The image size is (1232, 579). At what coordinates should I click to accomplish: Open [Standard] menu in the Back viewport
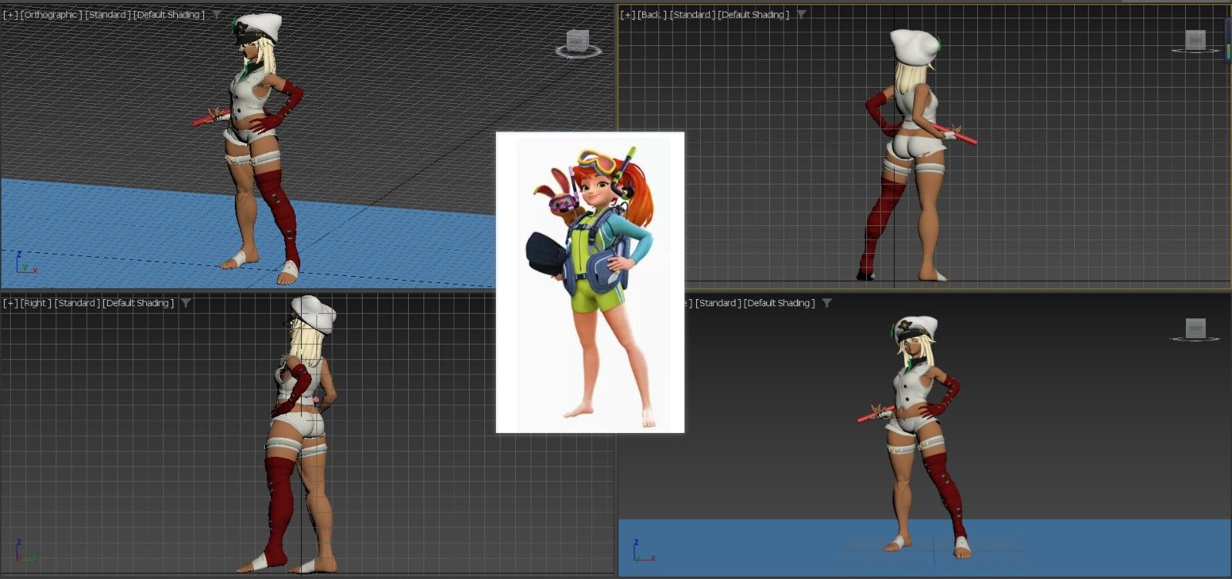(x=693, y=15)
